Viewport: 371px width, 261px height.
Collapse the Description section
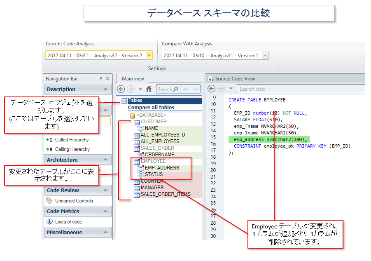coord(105,89)
